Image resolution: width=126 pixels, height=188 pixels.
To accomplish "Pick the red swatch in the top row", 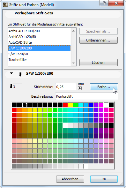I will pyautogui.click(x=65, y=105).
